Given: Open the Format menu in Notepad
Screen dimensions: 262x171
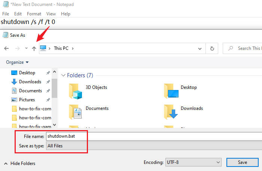Looking at the screenshot, I should (x=34, y=14).
